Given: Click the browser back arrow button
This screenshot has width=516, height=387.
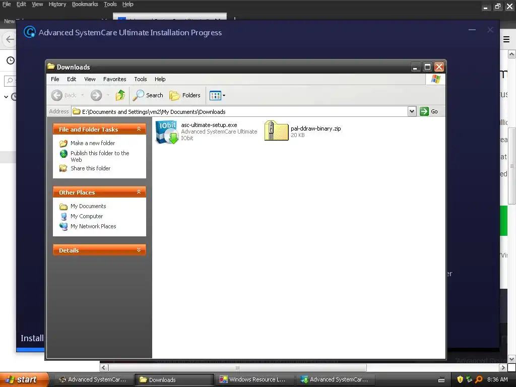Looking at the screenshot, I should point(10,39).
